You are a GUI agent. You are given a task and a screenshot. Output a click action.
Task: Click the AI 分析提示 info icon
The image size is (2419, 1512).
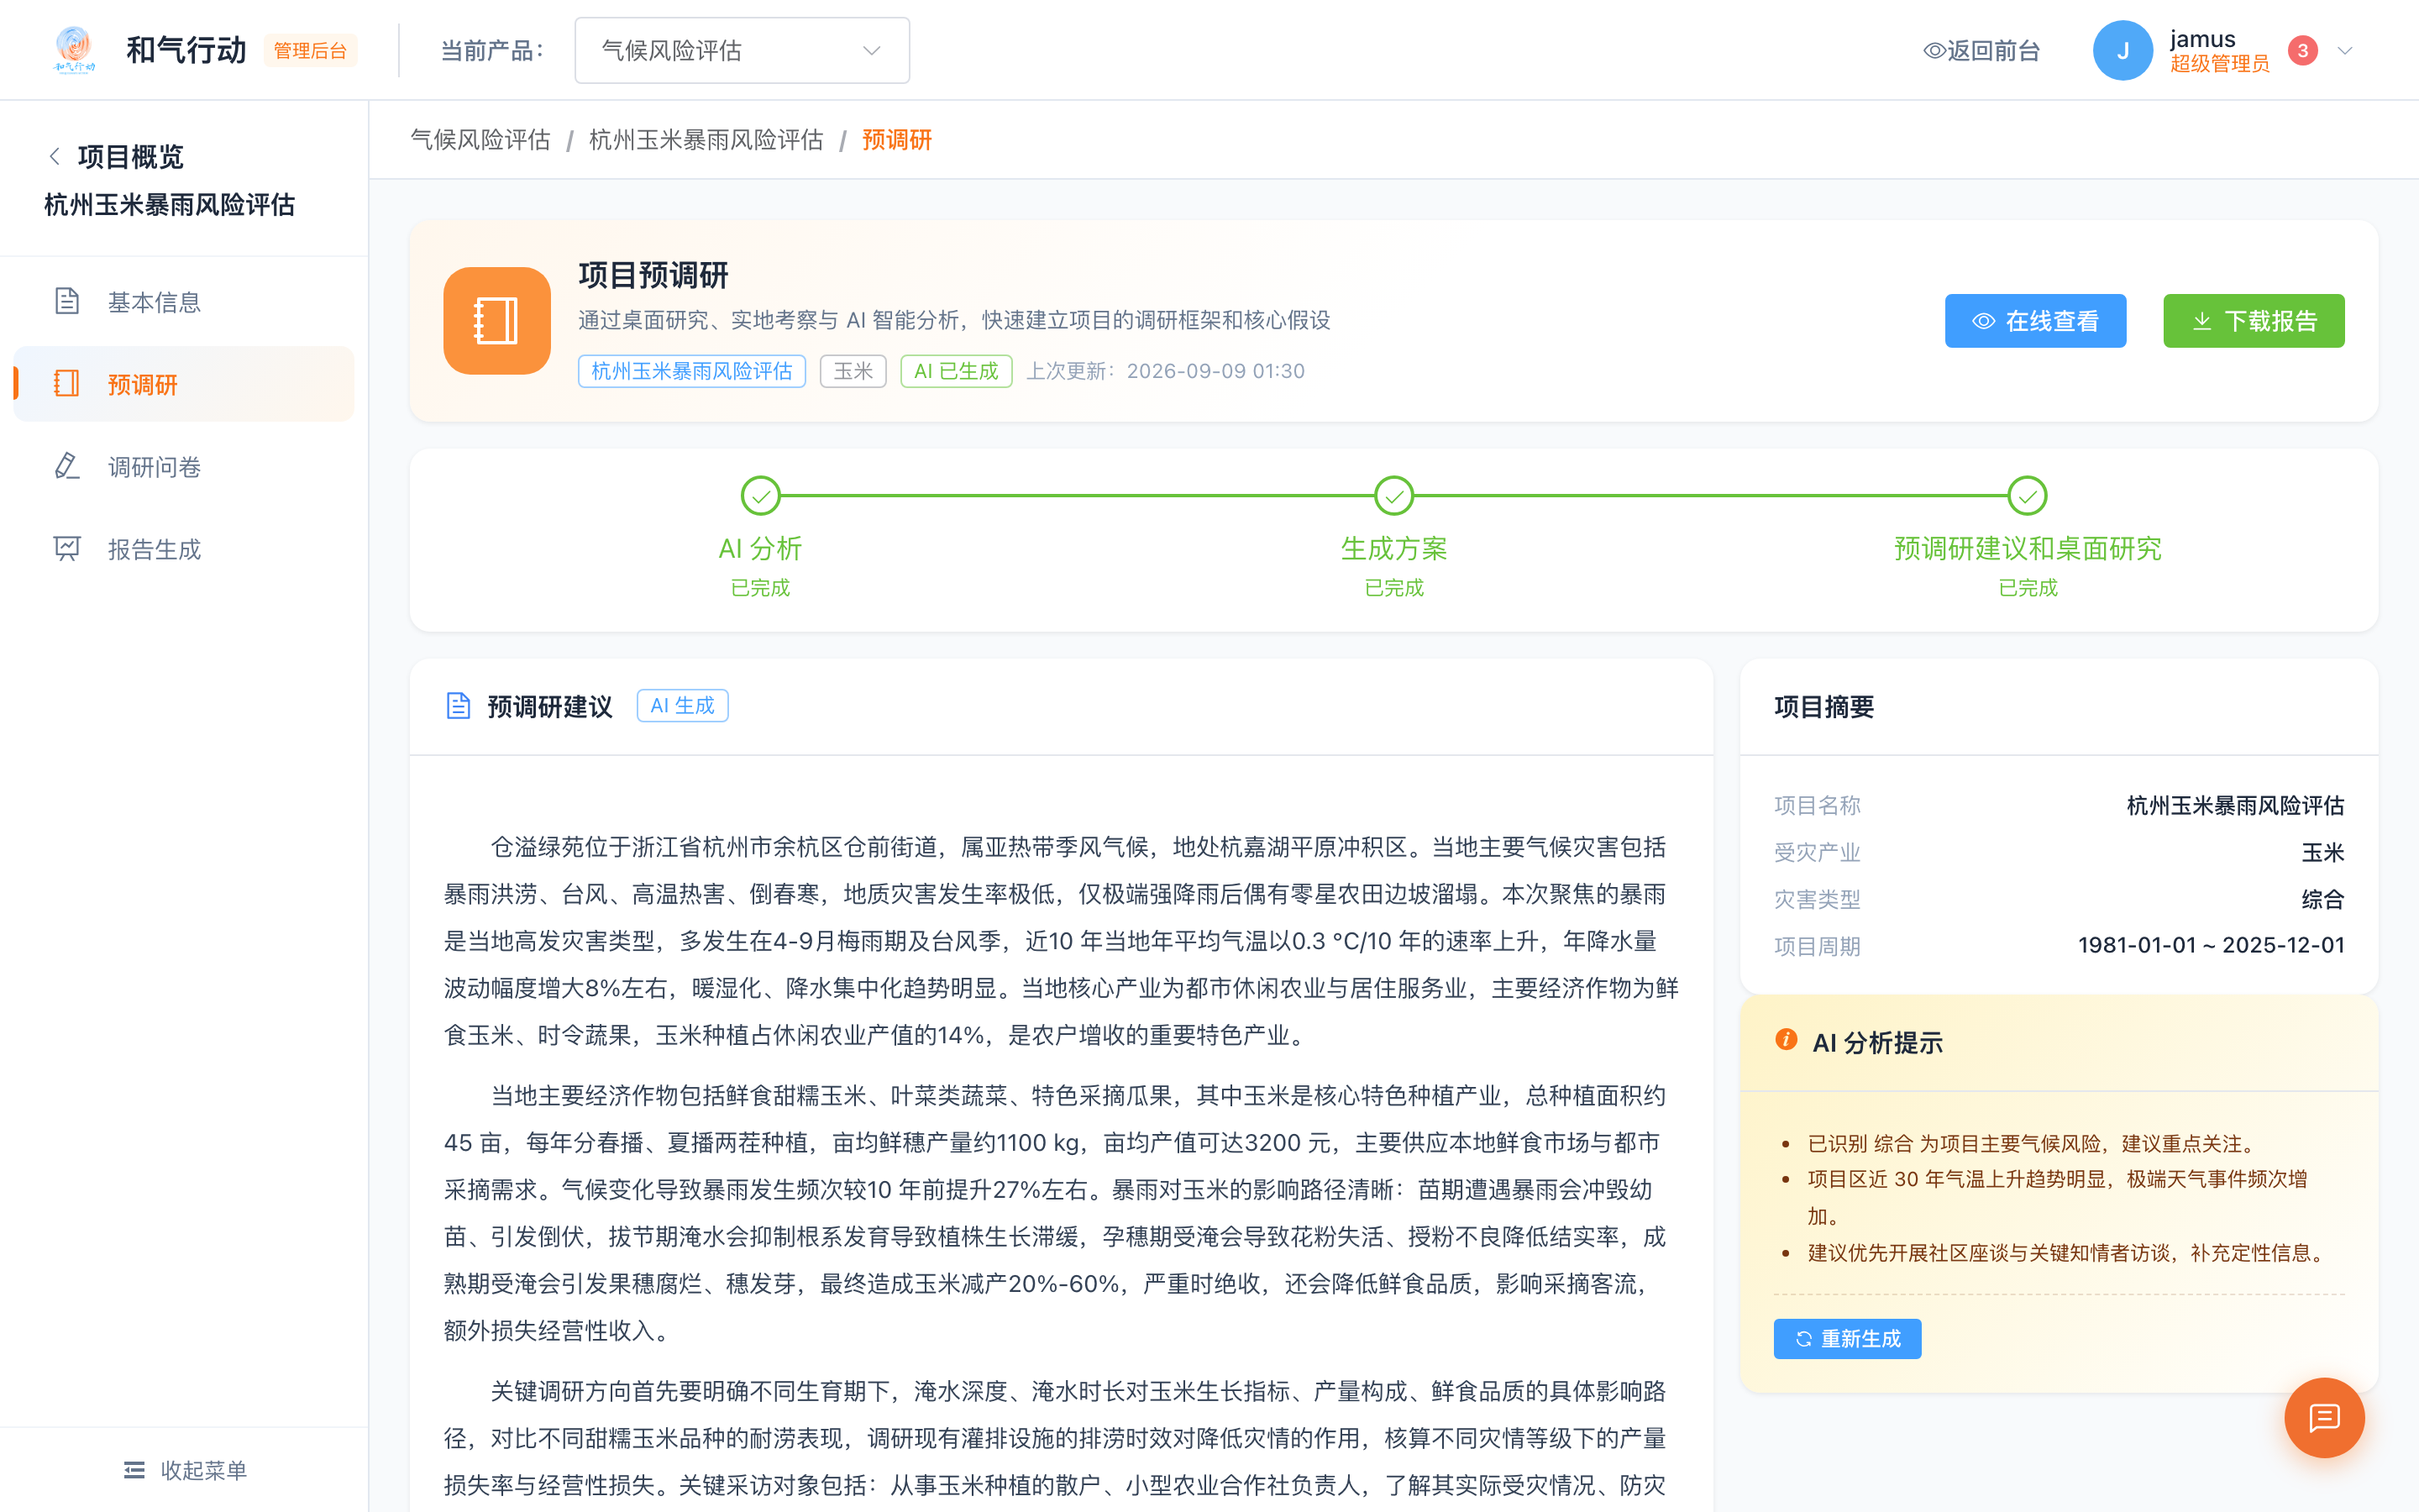point(1787,1040)
